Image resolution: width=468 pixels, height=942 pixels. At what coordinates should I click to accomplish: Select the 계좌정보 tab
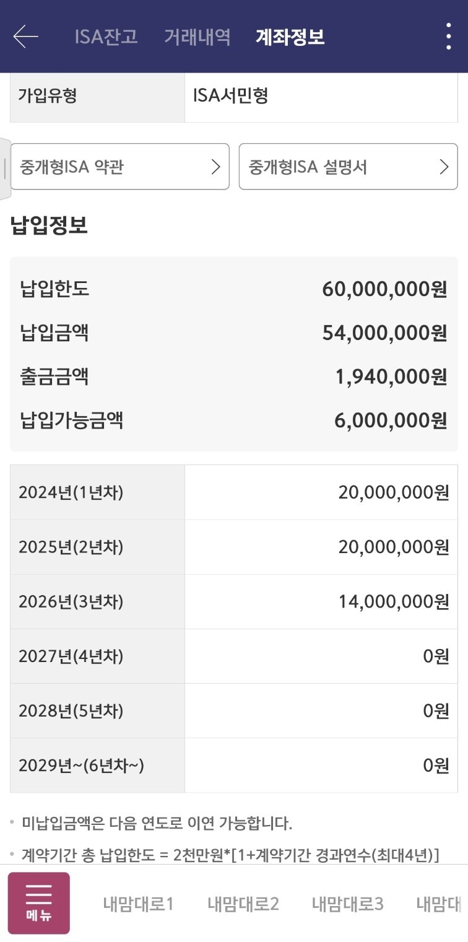click(x=290, y=37)
